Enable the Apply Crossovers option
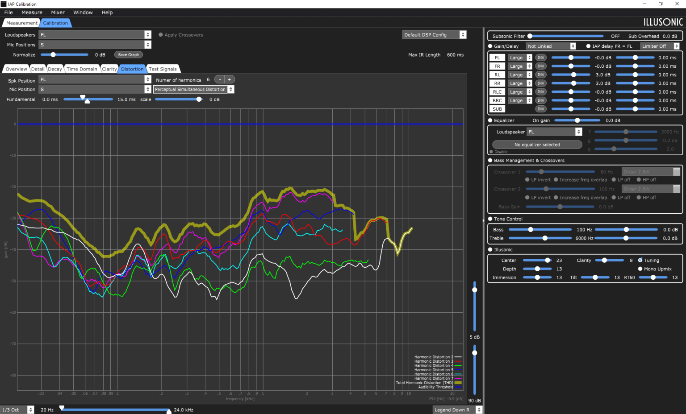Screen dimensions: 686x414 click(x=161, y=35)
